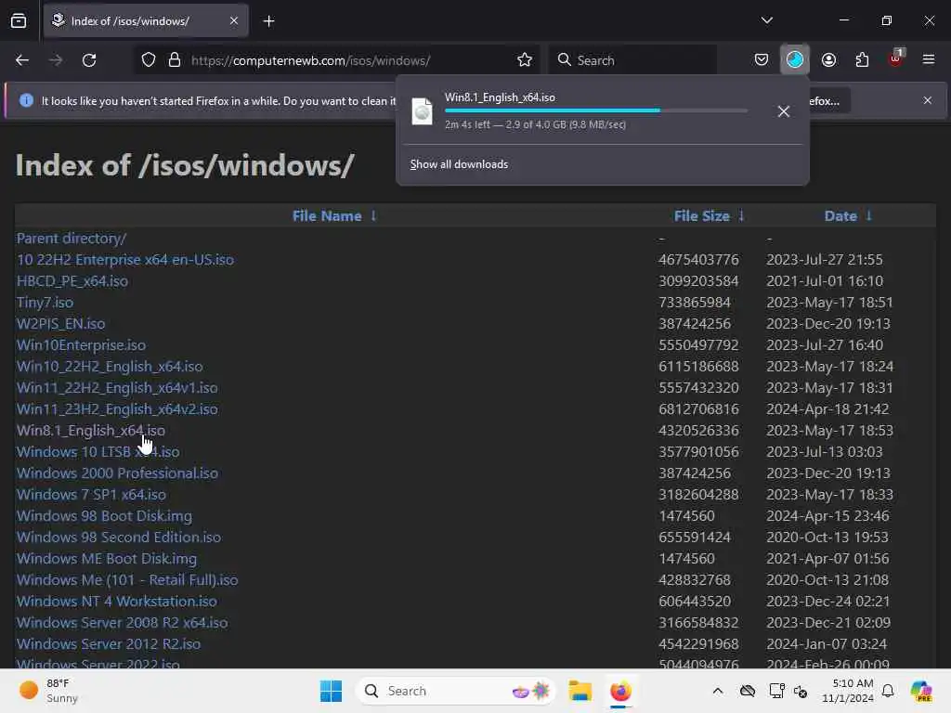Open a new tab with the plus button
Viewport: 951px width, 713px height.
[x=268, y=21]
